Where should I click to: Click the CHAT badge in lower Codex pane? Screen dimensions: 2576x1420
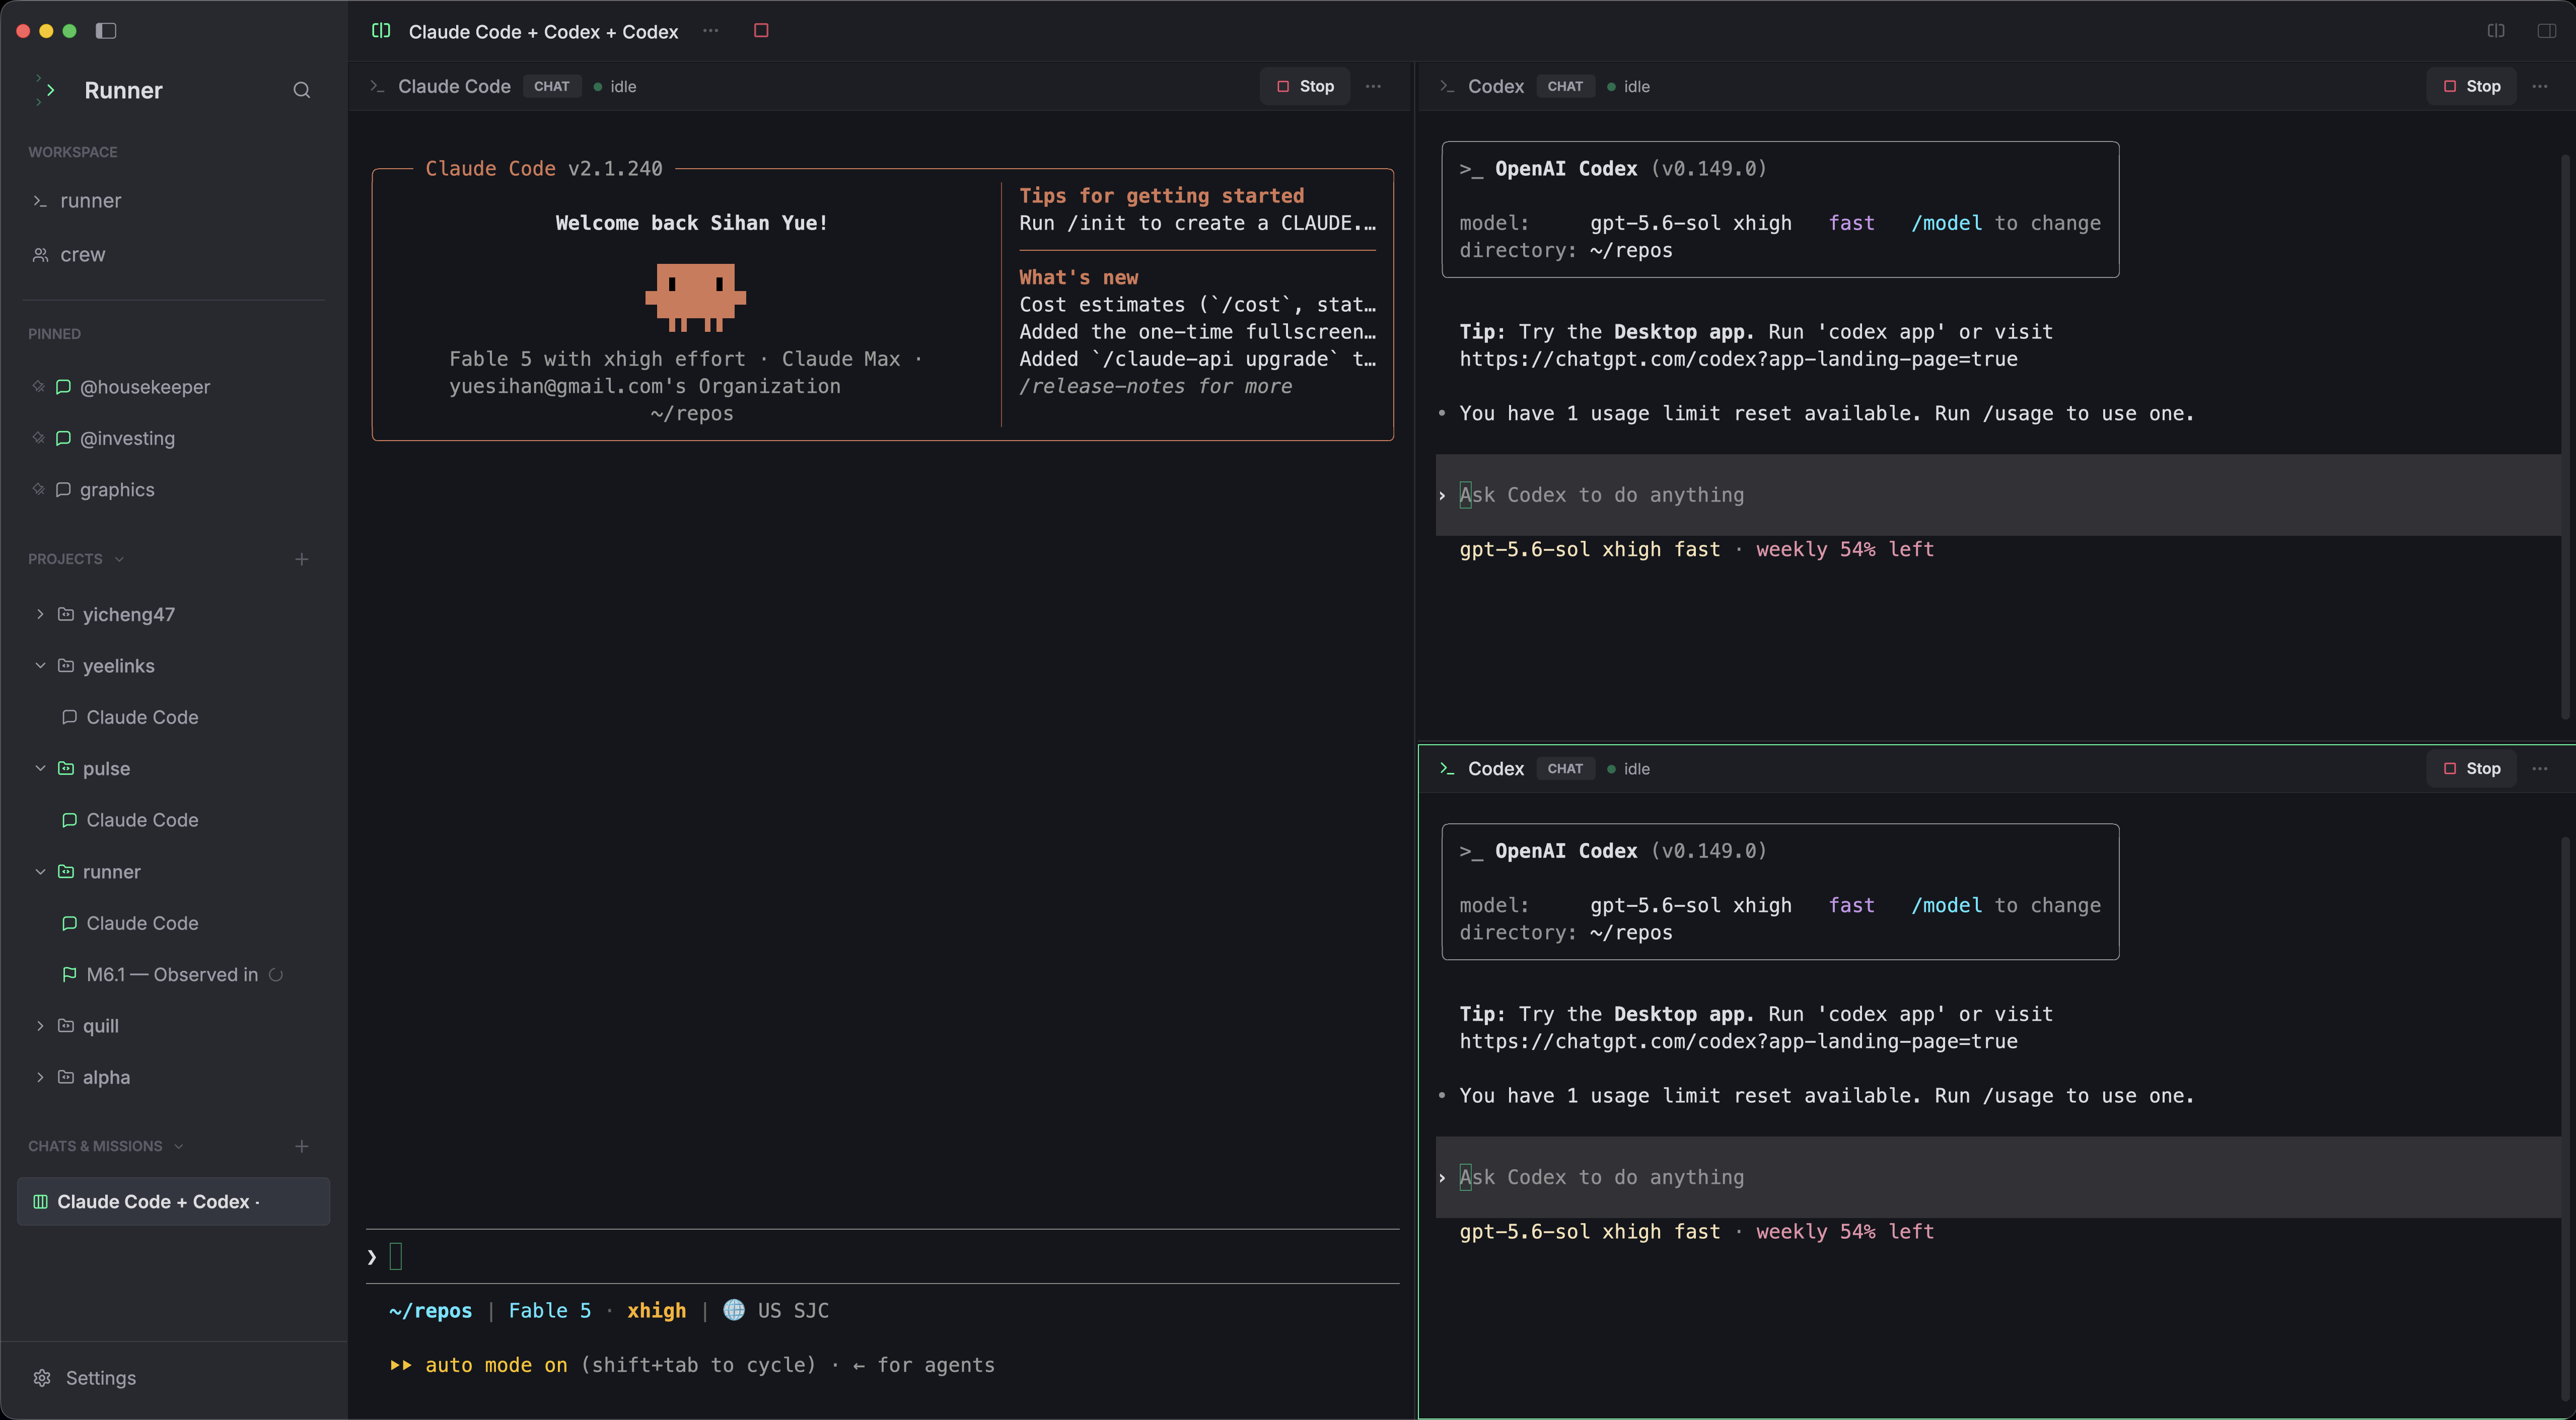pos(1565,769)
